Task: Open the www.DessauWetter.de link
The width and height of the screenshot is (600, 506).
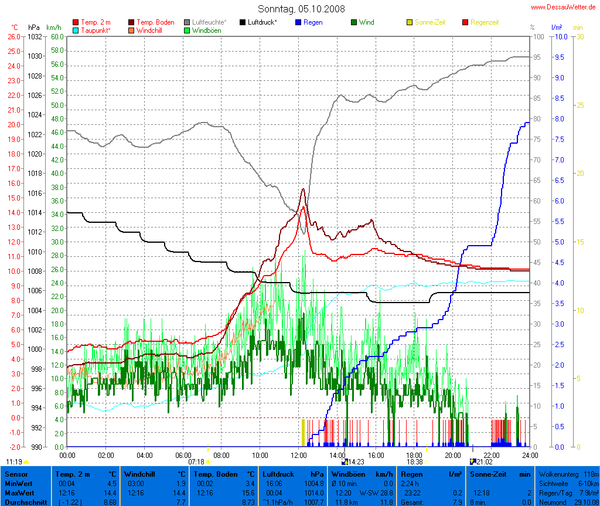Action: 564,7
